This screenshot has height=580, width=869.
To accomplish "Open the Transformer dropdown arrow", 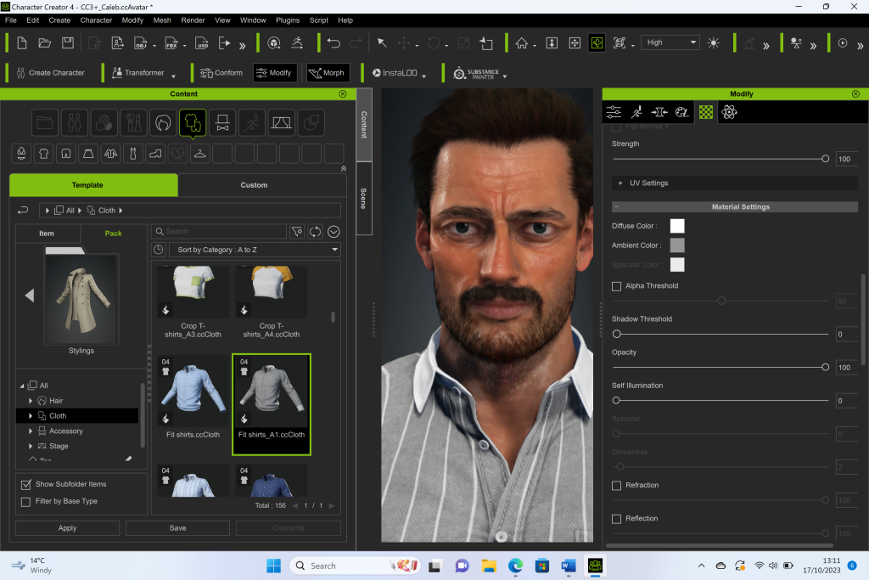I will (173, 76).
